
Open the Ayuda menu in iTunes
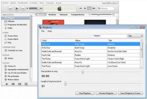click(58, 3)
